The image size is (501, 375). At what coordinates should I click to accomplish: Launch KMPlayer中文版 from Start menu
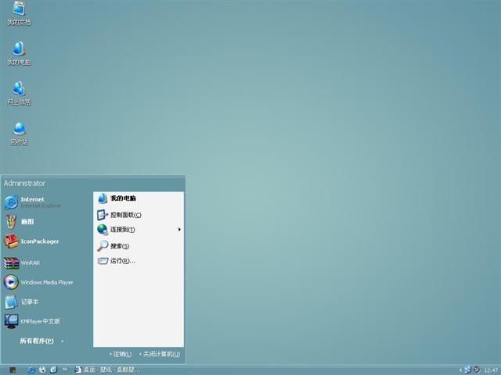(32, 321)
